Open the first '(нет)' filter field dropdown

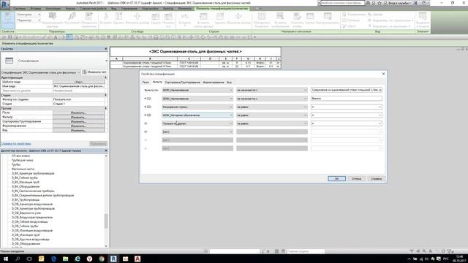pos(197,131)
